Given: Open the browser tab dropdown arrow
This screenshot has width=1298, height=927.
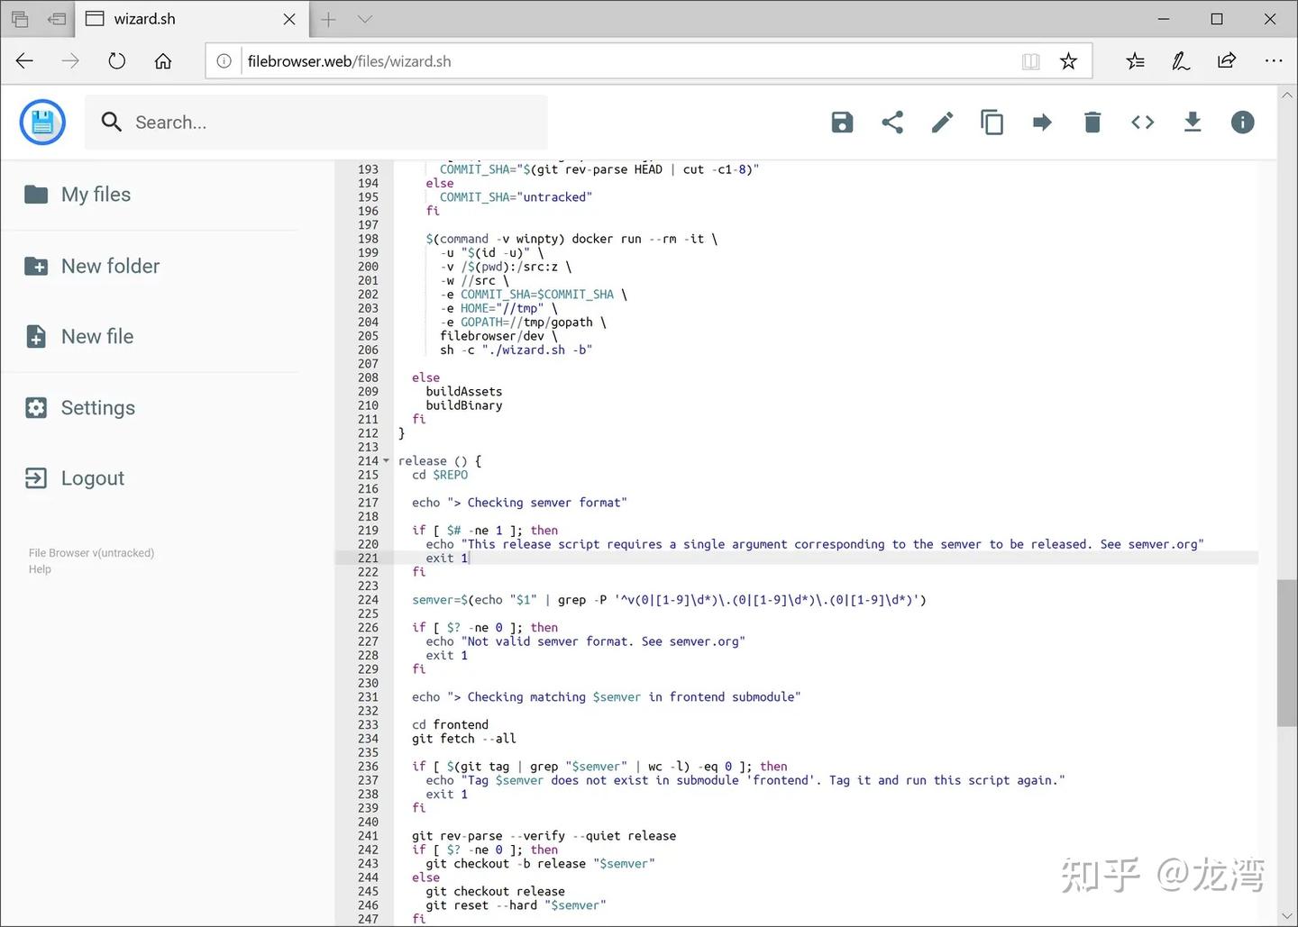Looking at the screenshot, I should tap(364, 18).
